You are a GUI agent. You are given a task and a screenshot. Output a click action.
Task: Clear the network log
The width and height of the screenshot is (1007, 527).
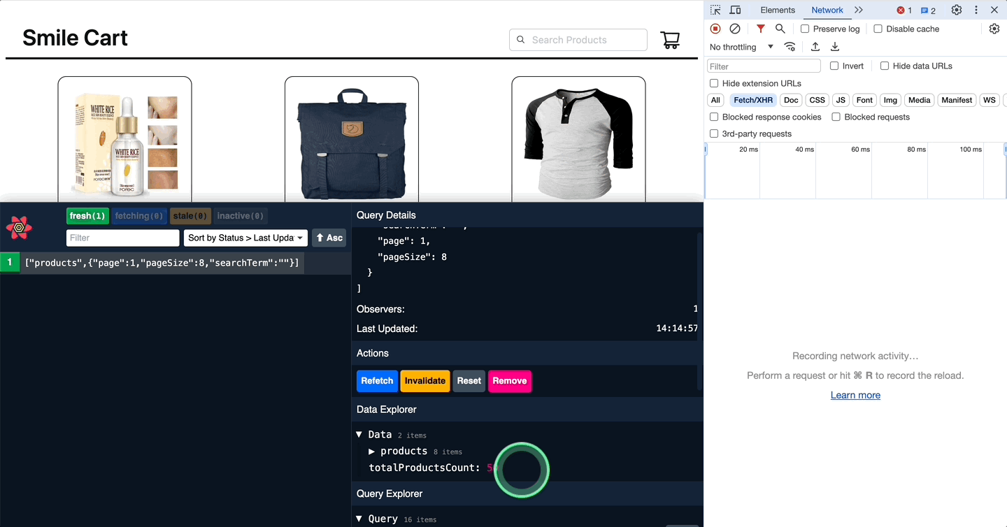click(735, 29)
